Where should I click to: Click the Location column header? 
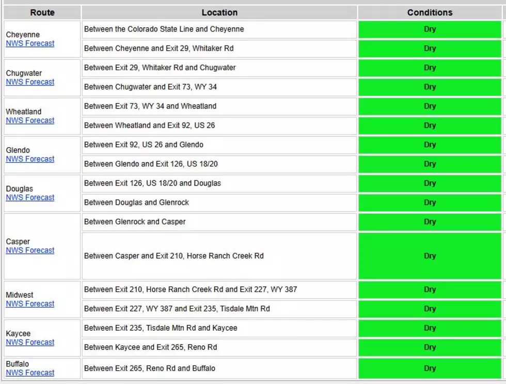pos(219,12)
